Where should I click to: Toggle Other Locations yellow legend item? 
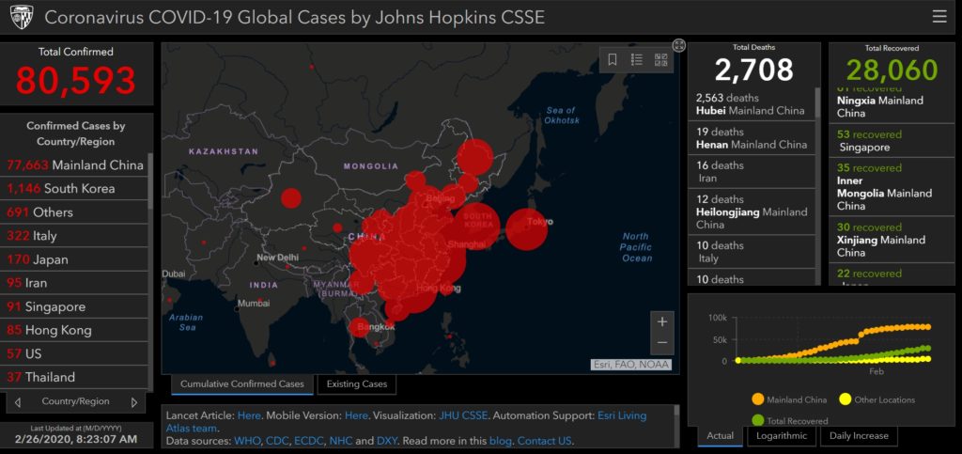point(877,399)
